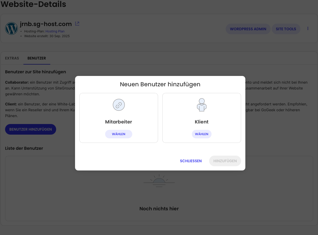Open the external link icon beside jrnb.sg-host.com
The image size is (318, 235).
(x=77, y=24)
